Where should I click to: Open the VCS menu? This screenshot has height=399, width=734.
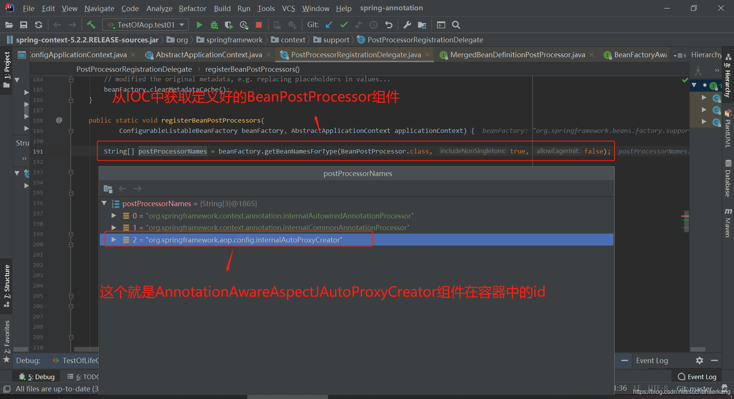point(289,8)
